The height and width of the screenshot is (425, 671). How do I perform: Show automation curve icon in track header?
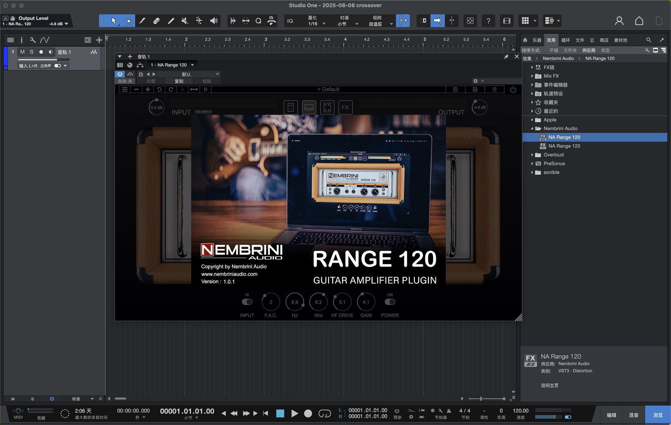pyautogui.click(x=44, y=40)
